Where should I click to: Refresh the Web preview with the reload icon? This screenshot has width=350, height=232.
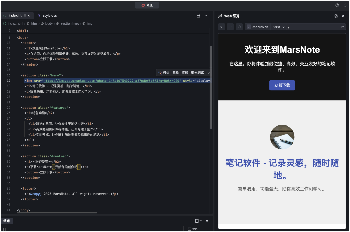tap(239, 27)
